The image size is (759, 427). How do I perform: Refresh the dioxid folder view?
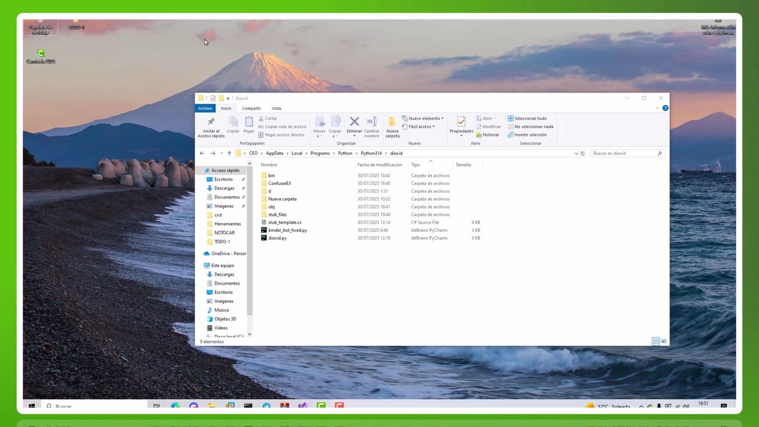tap(582, 153)
